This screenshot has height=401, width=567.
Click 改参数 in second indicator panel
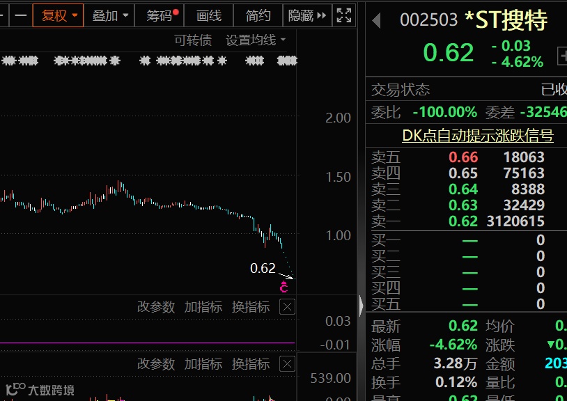156,364
